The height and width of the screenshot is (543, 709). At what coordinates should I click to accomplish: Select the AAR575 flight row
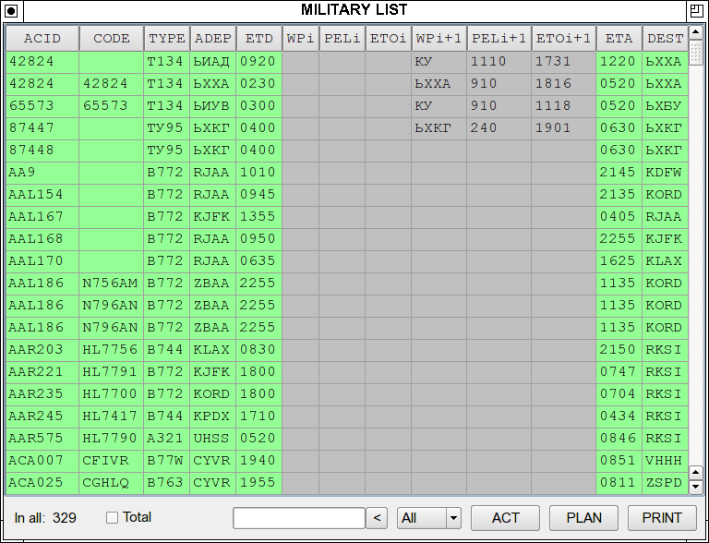(x=347, y=439)
